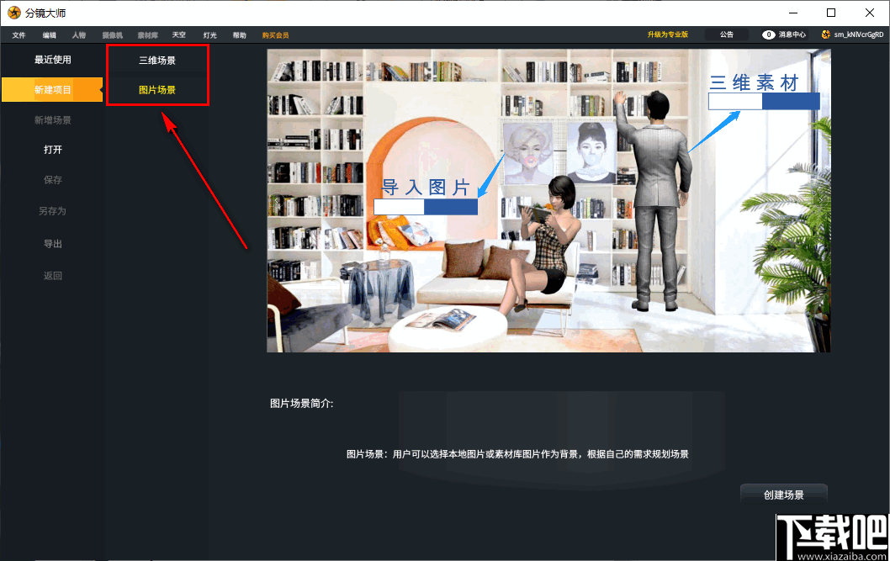Screen dimensions: 890x561
Task: Select 三维场景 from the new project options
Action: click(x=157, y=60)
